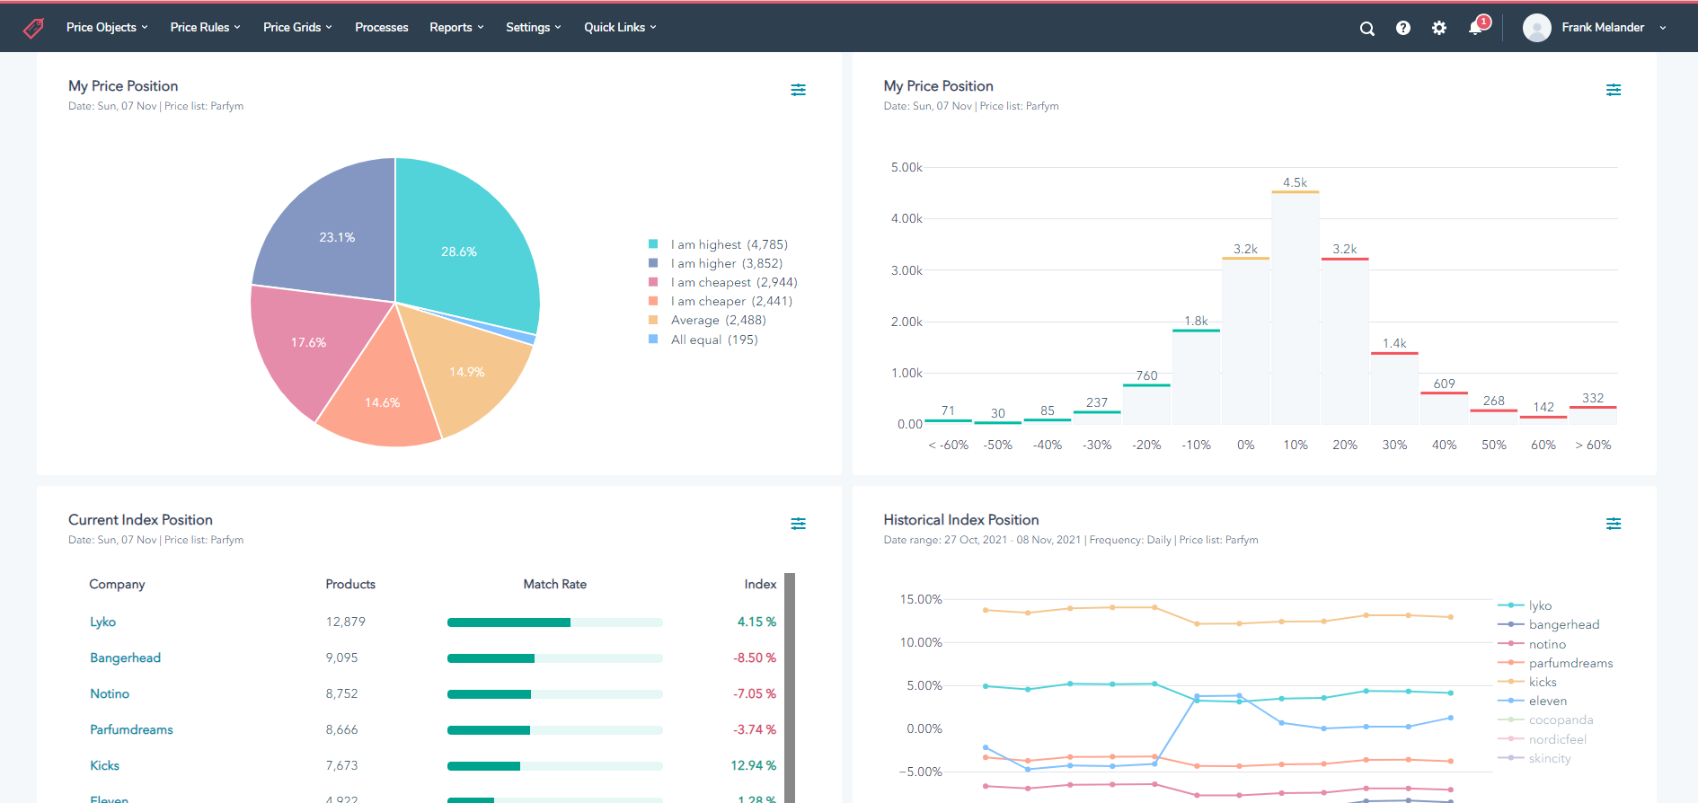Screen dimensions: 1698x803
Task: Click the 1.8k bar at -10%
Action: click(x=1196, y=377)
